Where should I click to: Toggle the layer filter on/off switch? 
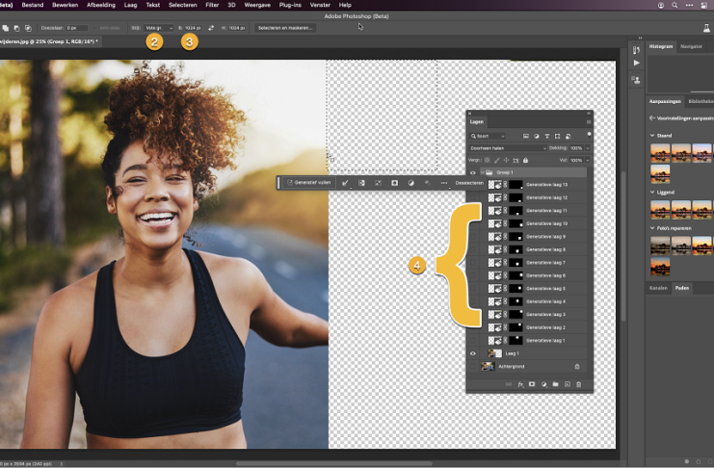[589, 135]
